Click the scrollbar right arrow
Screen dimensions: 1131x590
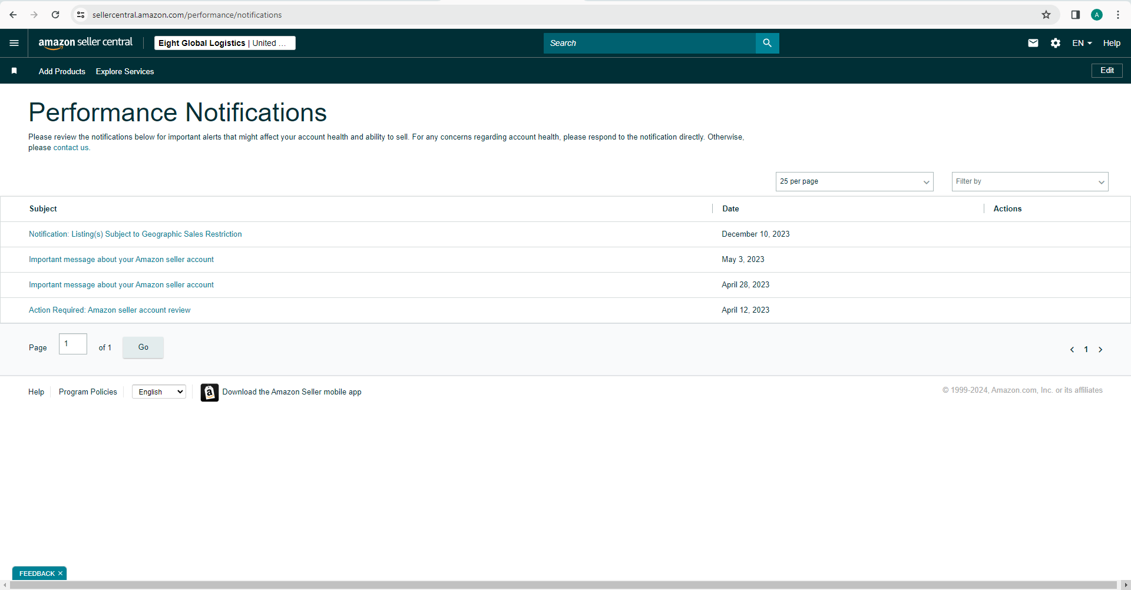(1126, 585)
